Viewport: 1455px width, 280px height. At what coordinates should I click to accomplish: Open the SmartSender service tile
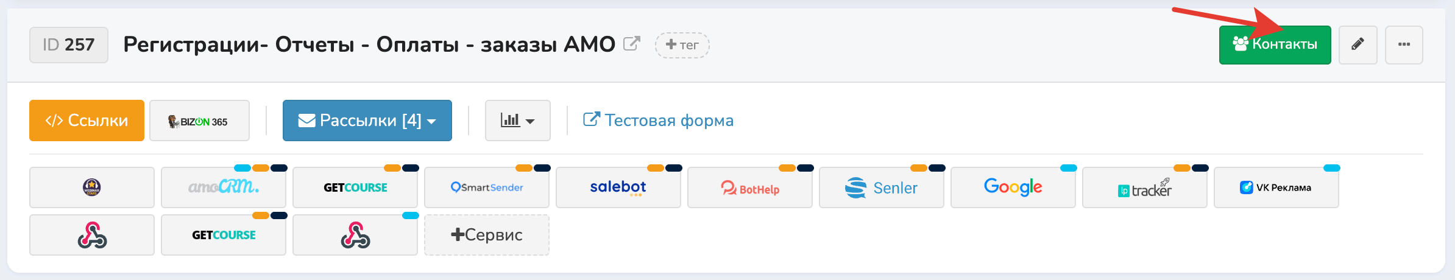(487, 187)
